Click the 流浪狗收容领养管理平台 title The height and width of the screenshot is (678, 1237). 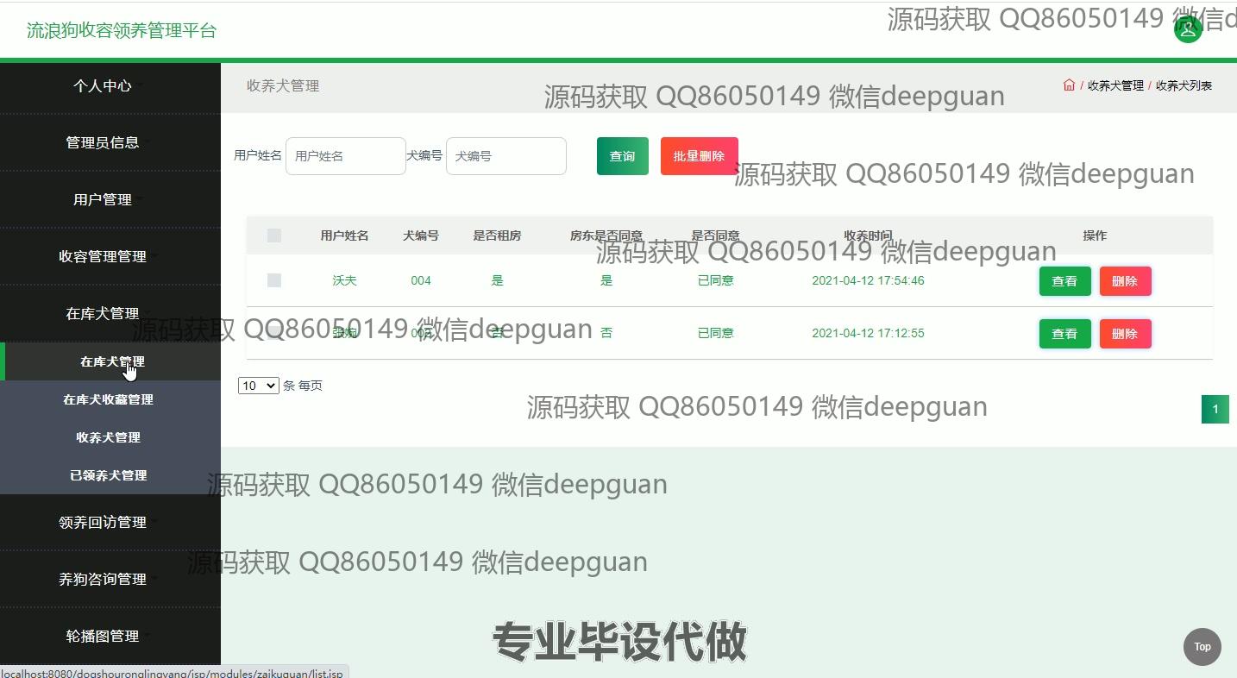122,30
